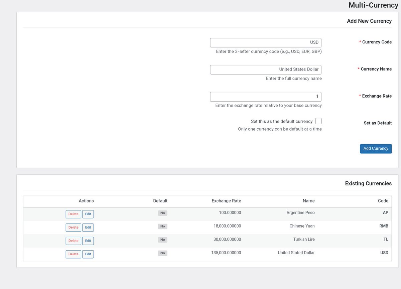
Task: Click the Currency Code input field
Action: (266, 43)
